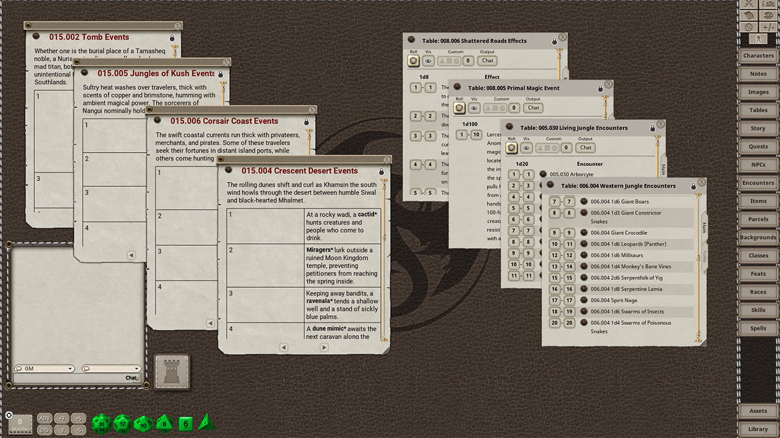Toggle the Vis eye on Living Jungle Encounters table
This screenshot has width=780, height=438.
(527, 148)
